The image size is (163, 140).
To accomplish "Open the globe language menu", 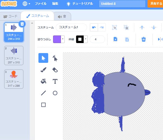I will (26, 4).
